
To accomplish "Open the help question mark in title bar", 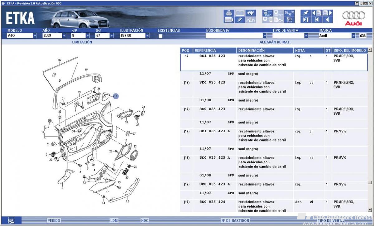I will click(357, 3).
